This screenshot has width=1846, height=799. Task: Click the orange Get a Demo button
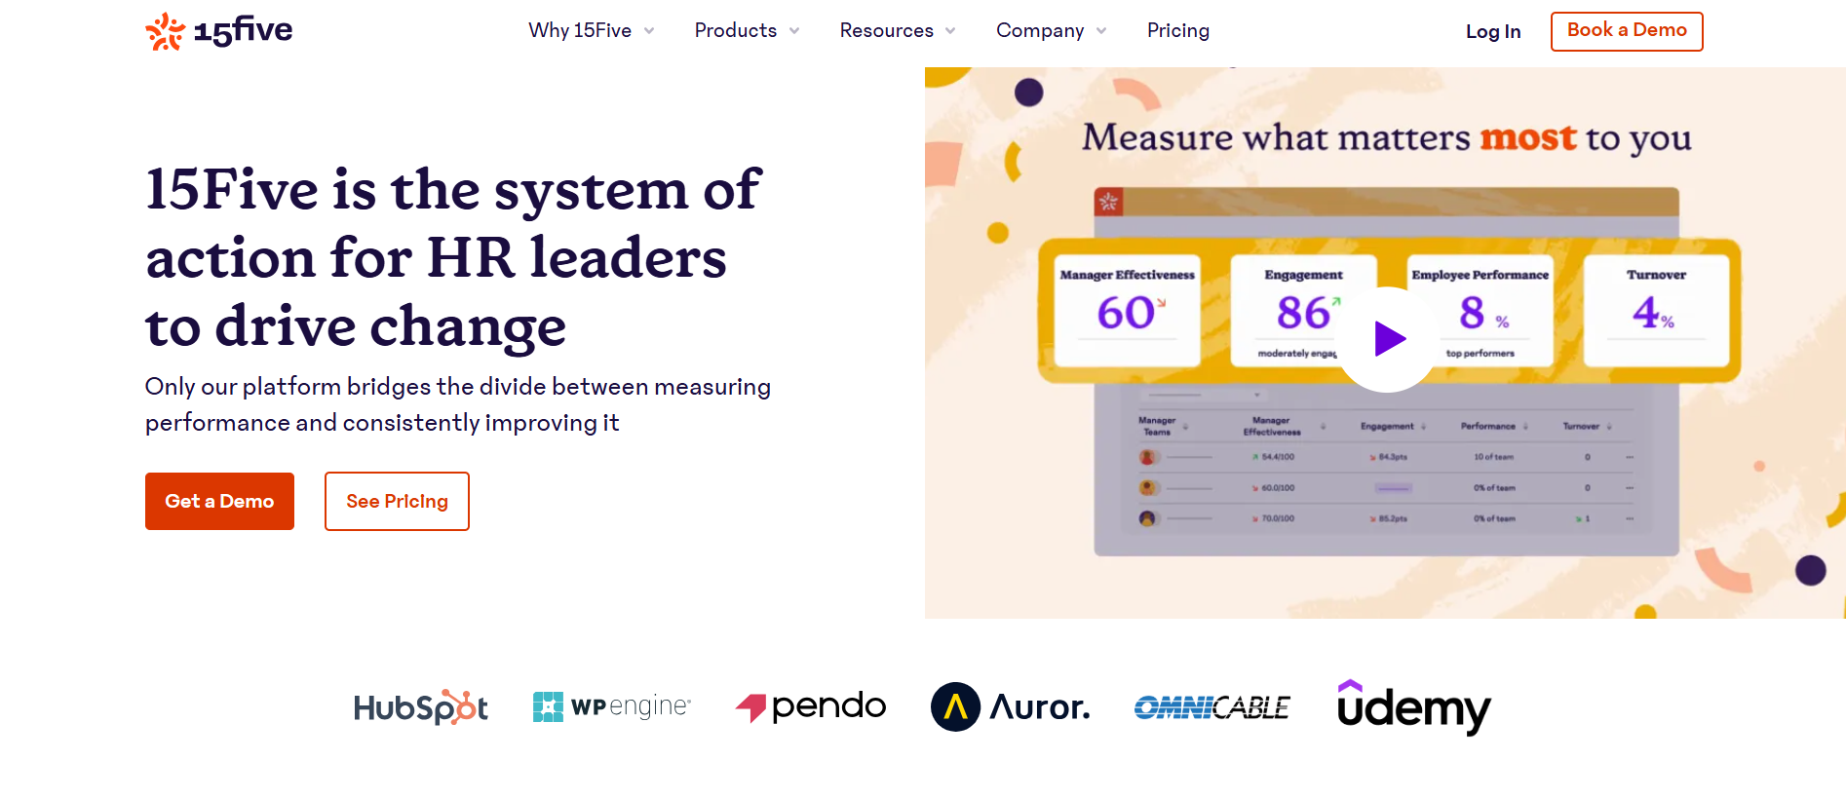219,502
